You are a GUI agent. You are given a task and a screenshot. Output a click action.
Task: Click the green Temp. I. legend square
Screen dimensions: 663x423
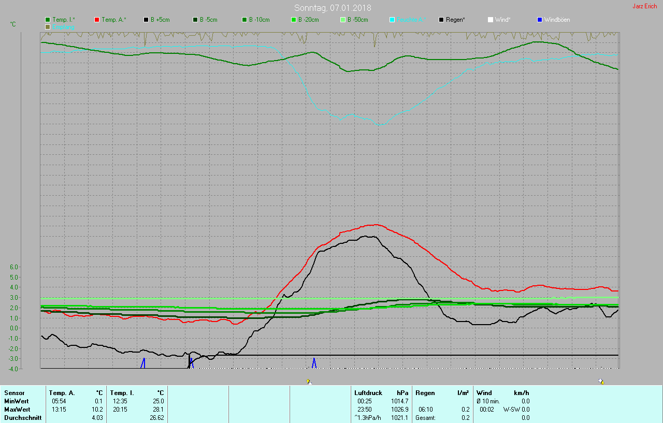pyautogui.click(x=48, y=20)
